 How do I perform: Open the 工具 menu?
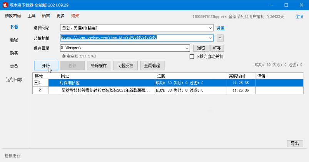coord(31,16)
